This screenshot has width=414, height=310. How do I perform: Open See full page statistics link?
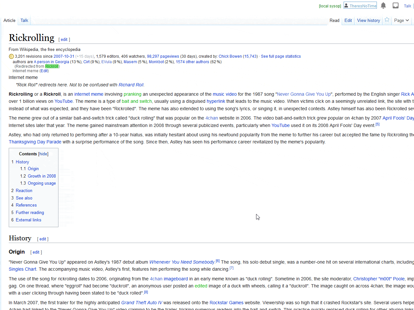[281, 56]
